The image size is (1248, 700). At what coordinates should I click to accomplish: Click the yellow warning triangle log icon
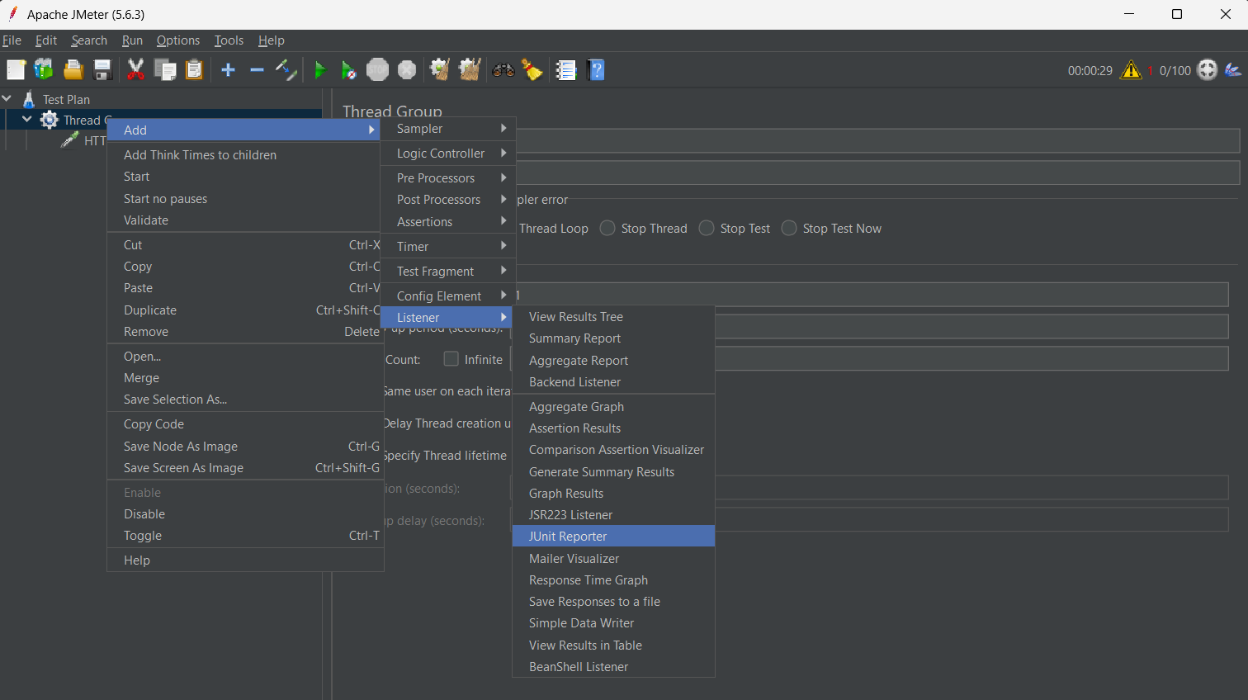(x=1131, y=70)
